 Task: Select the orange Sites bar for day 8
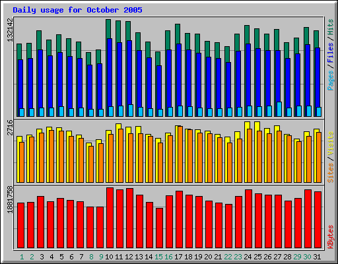coord(91,164)
